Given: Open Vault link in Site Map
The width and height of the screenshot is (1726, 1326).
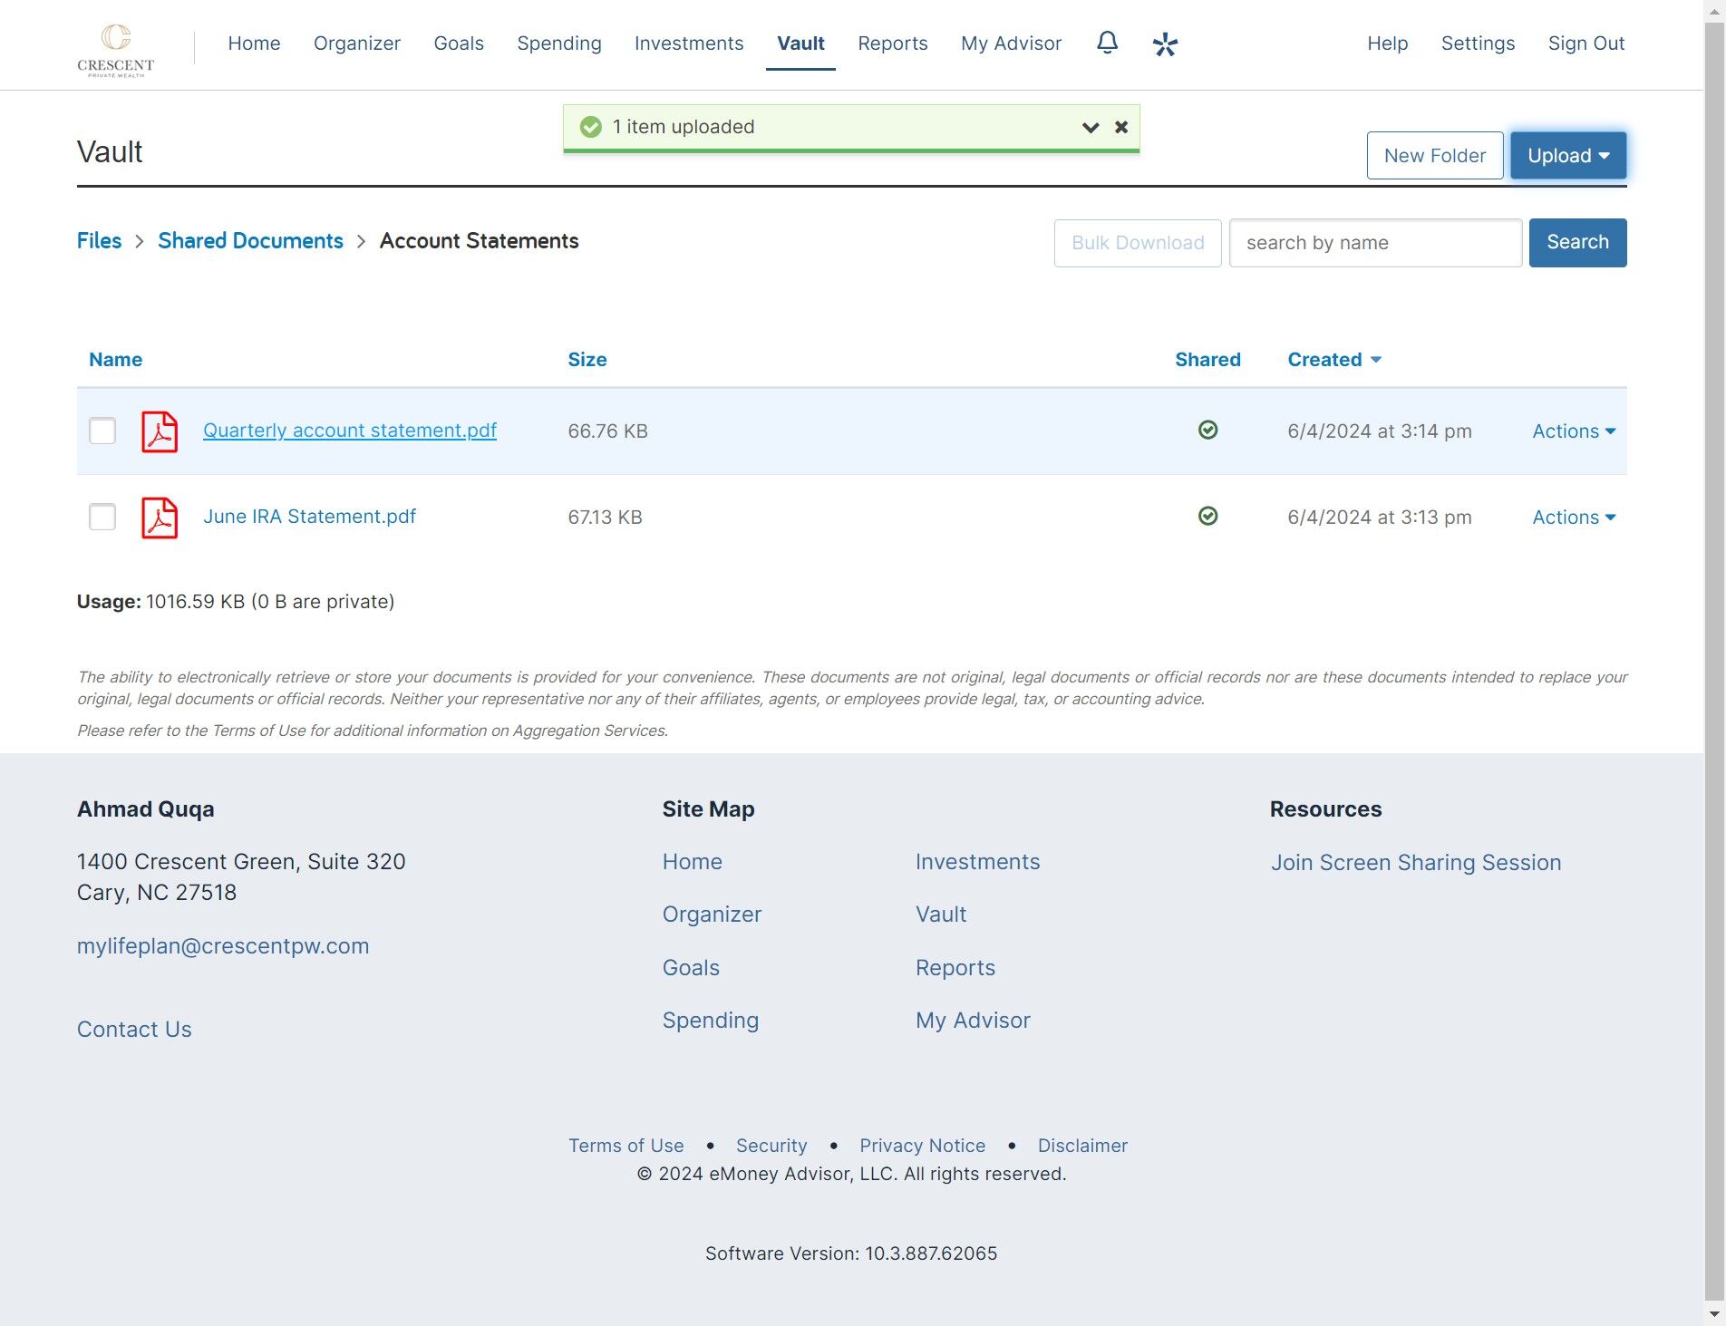Looking at the screenshot, I should pyautogui.click(x=941, y=915).
